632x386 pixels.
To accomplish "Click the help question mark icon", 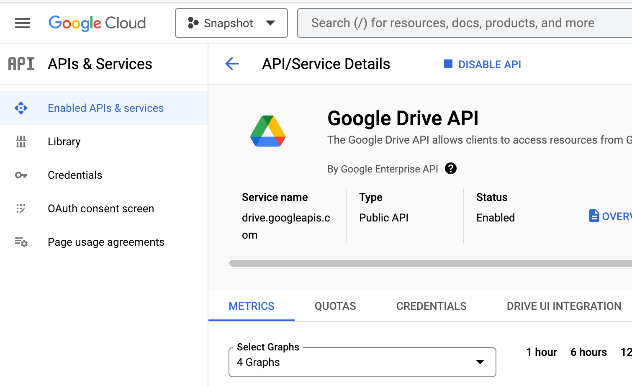I will 451,169.
